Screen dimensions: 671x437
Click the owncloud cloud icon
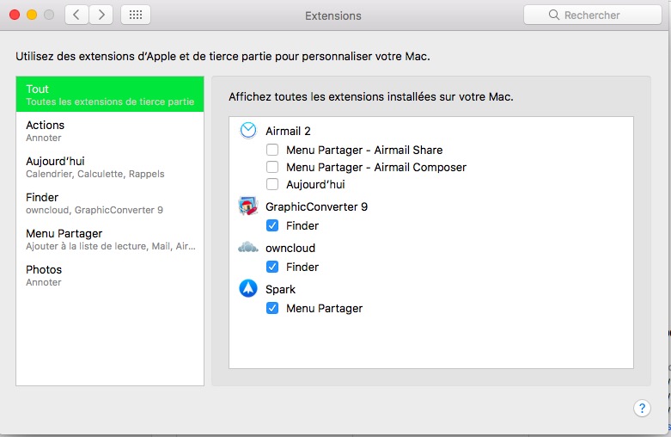(248, 247)
